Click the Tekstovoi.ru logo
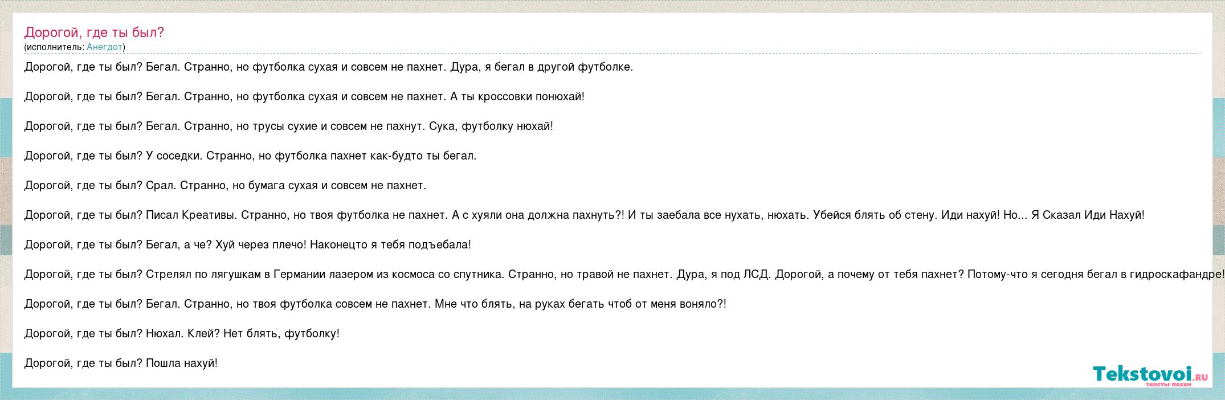The height and width of the screenshot is (400, 1225). pos(1139,374)
